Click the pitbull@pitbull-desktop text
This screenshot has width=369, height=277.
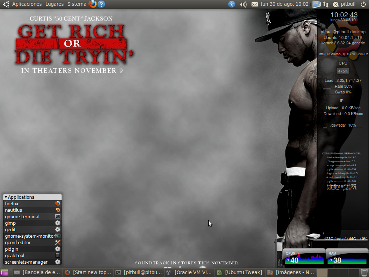coord(343,32)
